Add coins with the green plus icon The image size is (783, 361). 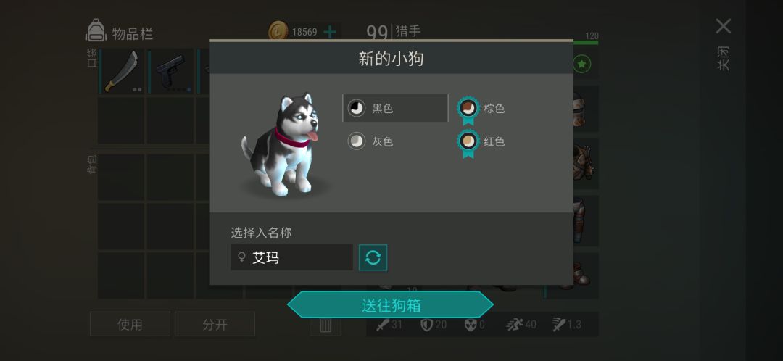[330, 33]
